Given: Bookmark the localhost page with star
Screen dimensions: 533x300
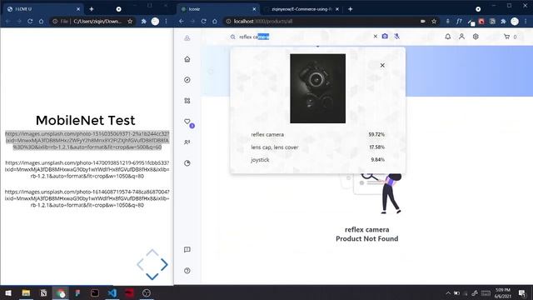Looking at the screenshot, I should click(434, 21).
